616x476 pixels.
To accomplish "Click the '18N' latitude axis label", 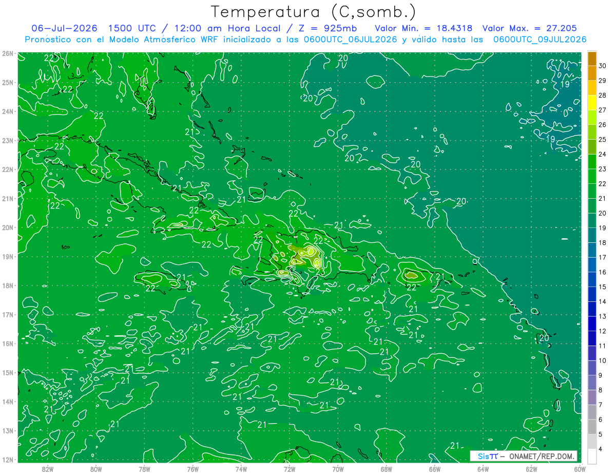I will tap(7, 285).
